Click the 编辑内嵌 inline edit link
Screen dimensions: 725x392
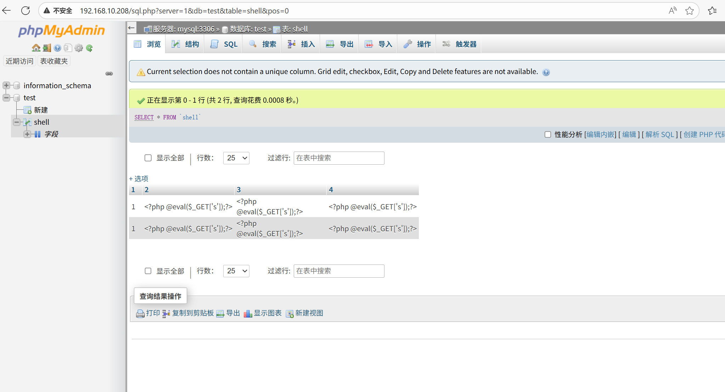click(601, 135)
